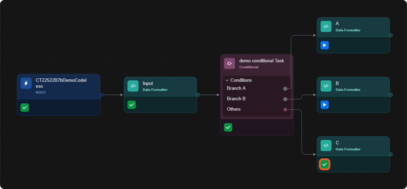Click node B's output connector
This screenshot has height=189, width=407.
tap(391, 95)
